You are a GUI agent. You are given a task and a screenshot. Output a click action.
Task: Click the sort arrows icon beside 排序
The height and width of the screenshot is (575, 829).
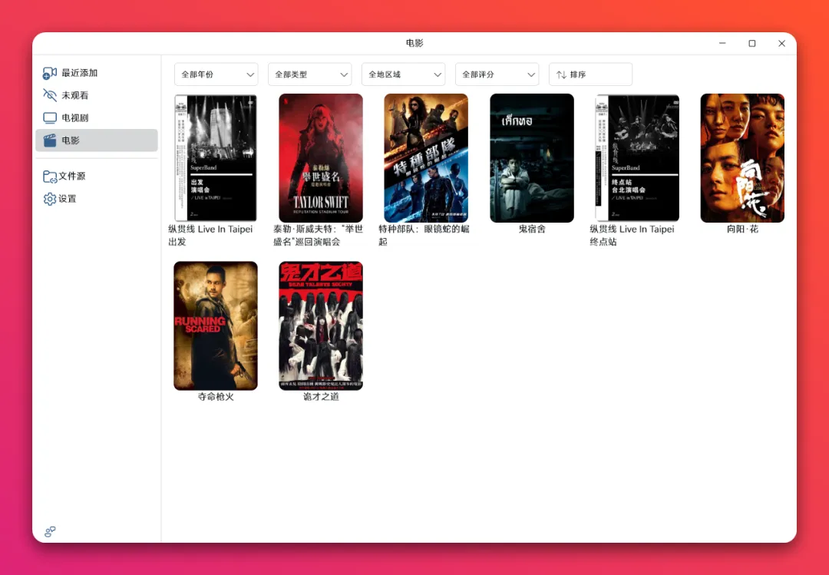[561, 74]
